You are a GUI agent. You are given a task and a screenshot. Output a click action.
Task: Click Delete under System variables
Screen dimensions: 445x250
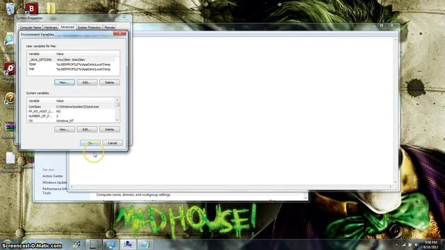pyautogui.click(x=110, y=130)
